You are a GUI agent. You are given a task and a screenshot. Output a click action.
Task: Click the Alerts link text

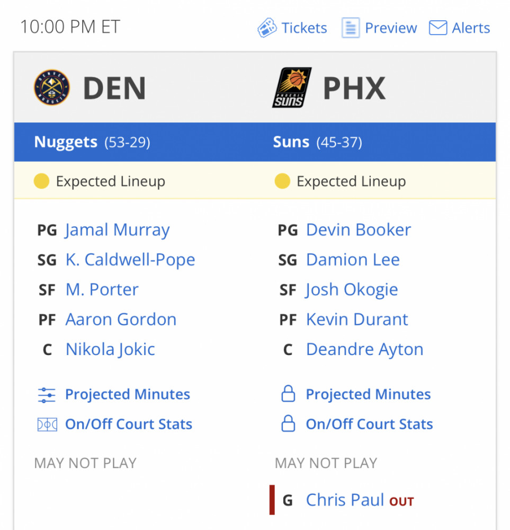471,28
